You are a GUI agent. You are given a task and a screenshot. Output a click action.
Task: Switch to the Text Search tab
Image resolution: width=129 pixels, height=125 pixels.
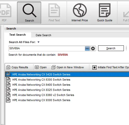pos(18,35)
